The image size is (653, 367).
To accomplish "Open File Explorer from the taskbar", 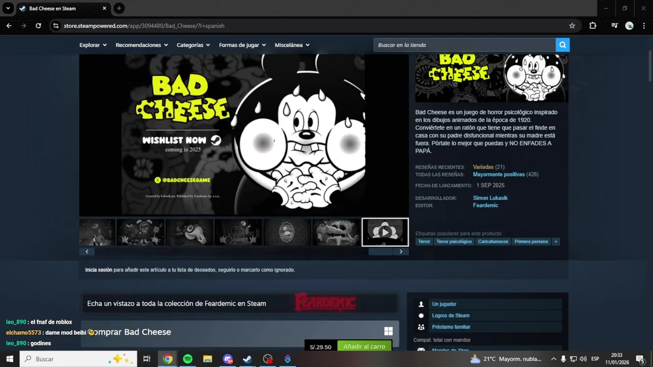I will [208, 359].
